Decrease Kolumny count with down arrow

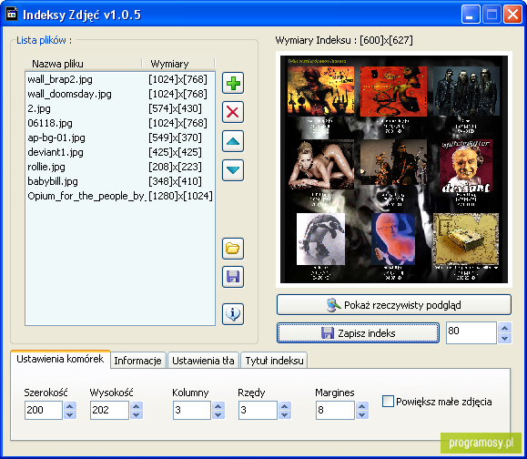[218, 414]
